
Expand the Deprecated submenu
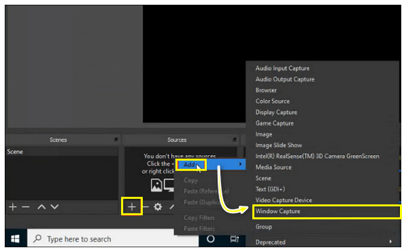pos(323,242)
